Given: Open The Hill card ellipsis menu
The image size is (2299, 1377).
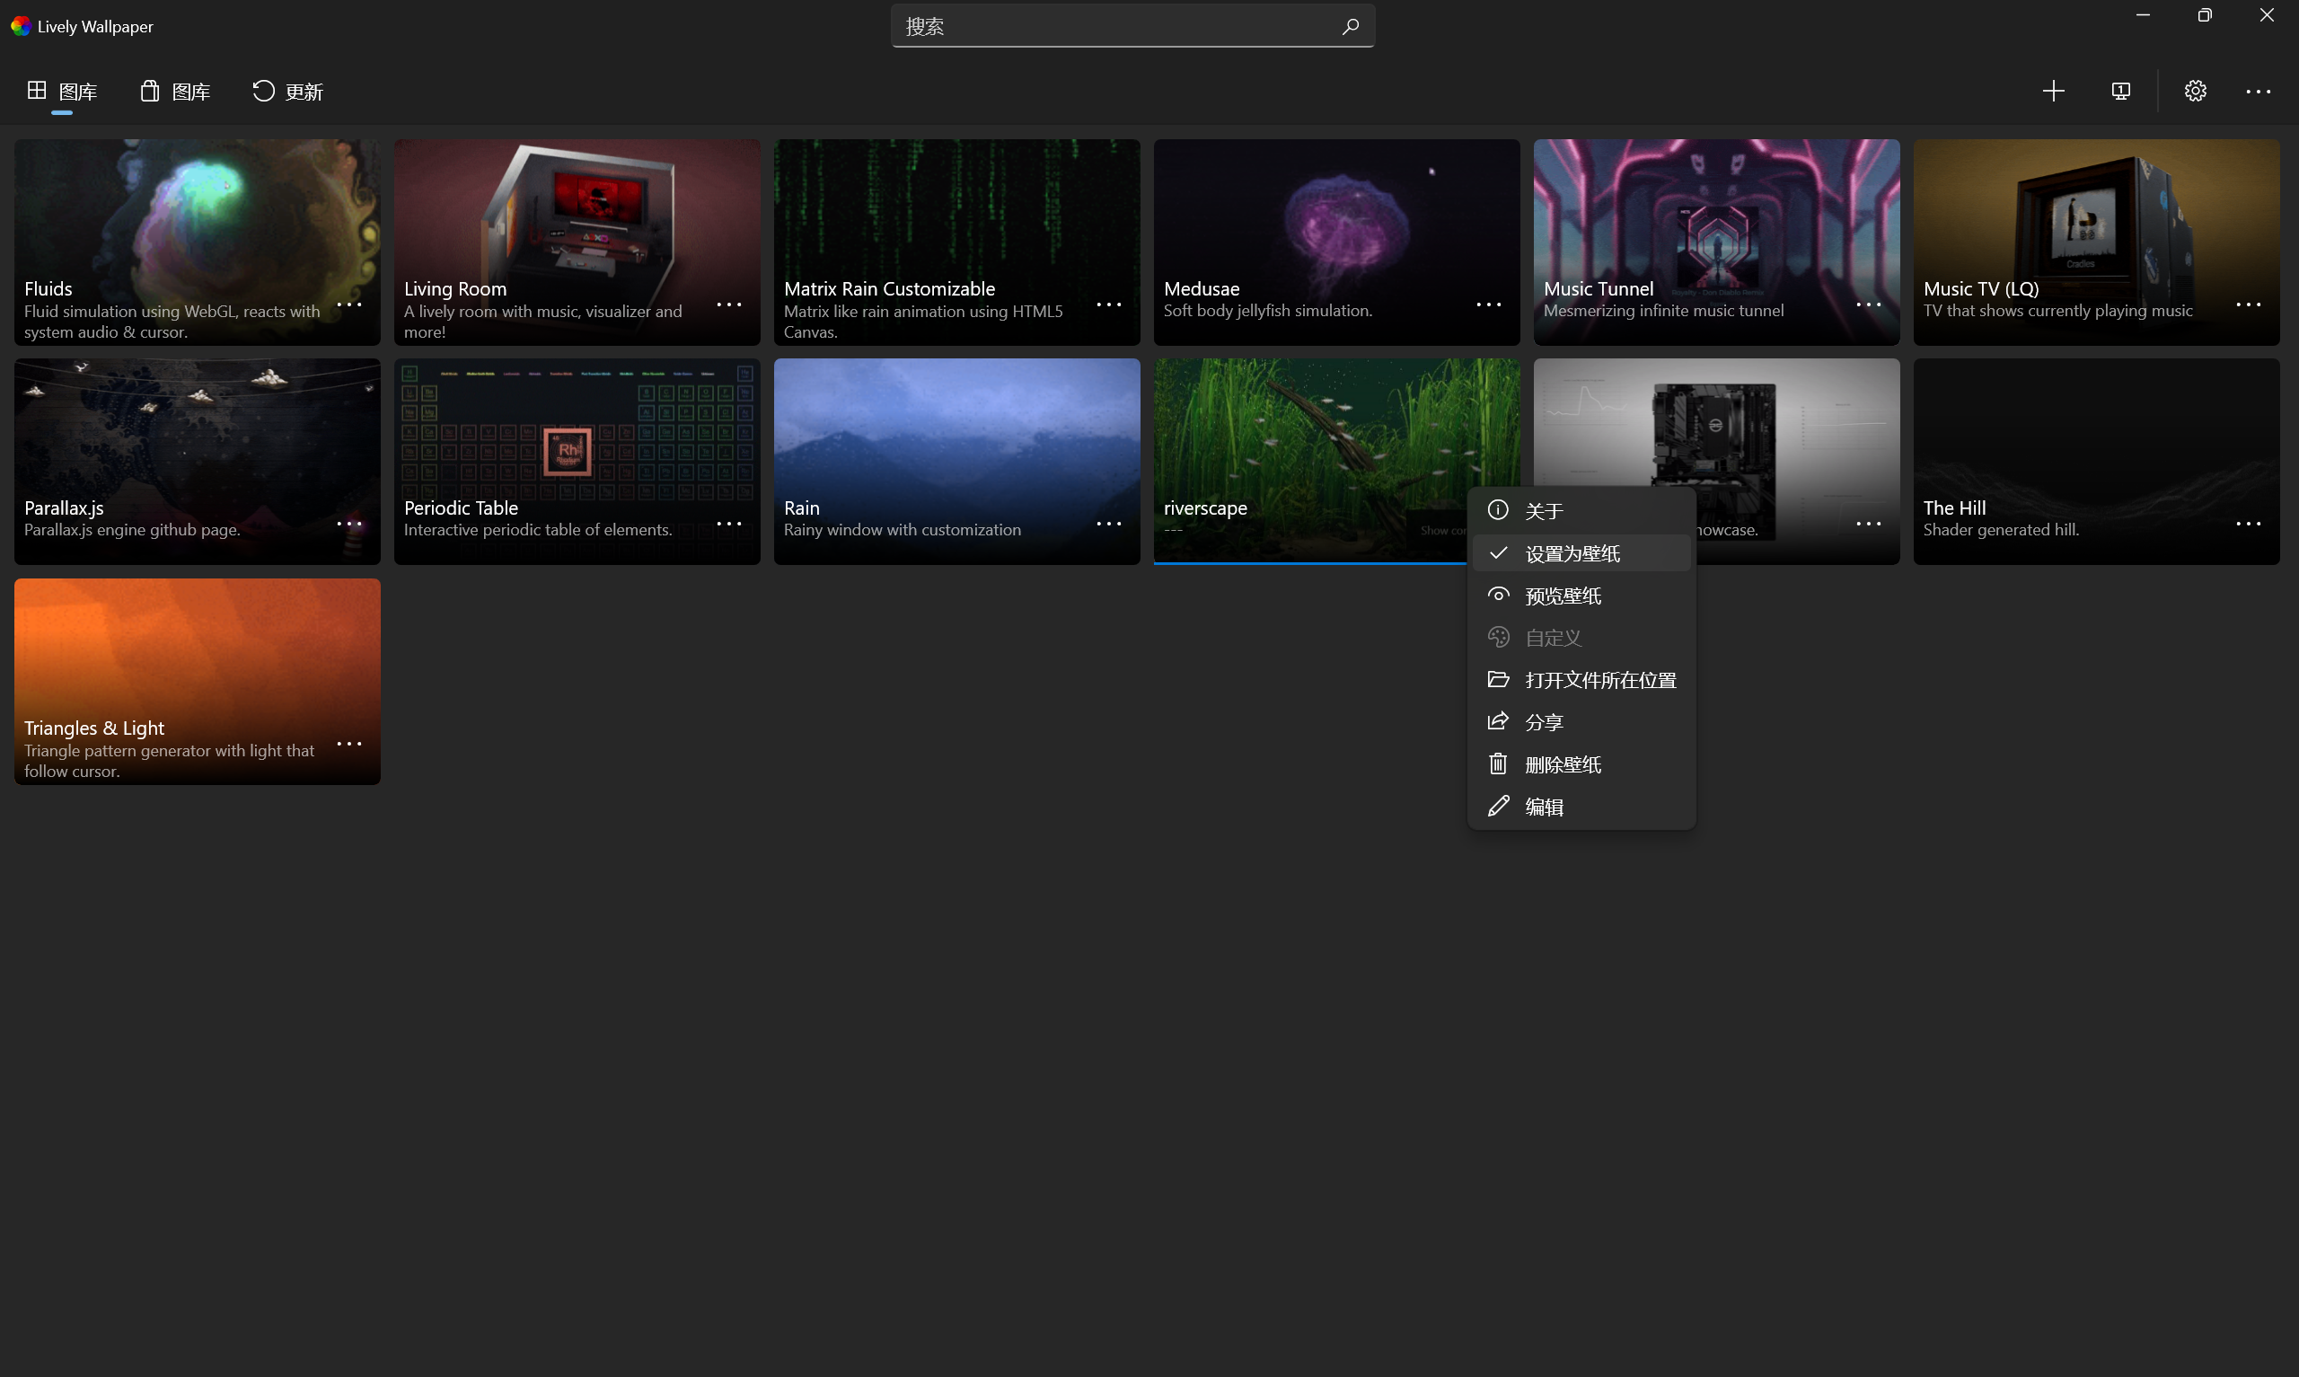Looking at the screenshot, I should point(2248,524).
